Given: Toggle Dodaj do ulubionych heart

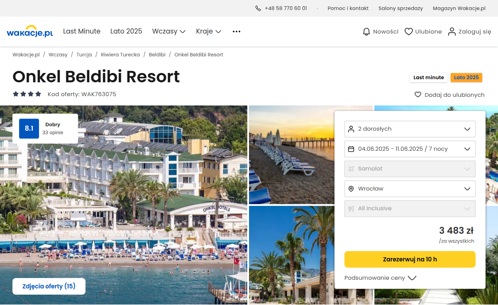Looking at the screenshot, I should tap(418, 95).
